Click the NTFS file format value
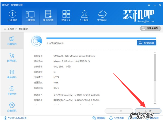Image resolution: width=164 pixels, height=123 pixels. tap(56, 77)
